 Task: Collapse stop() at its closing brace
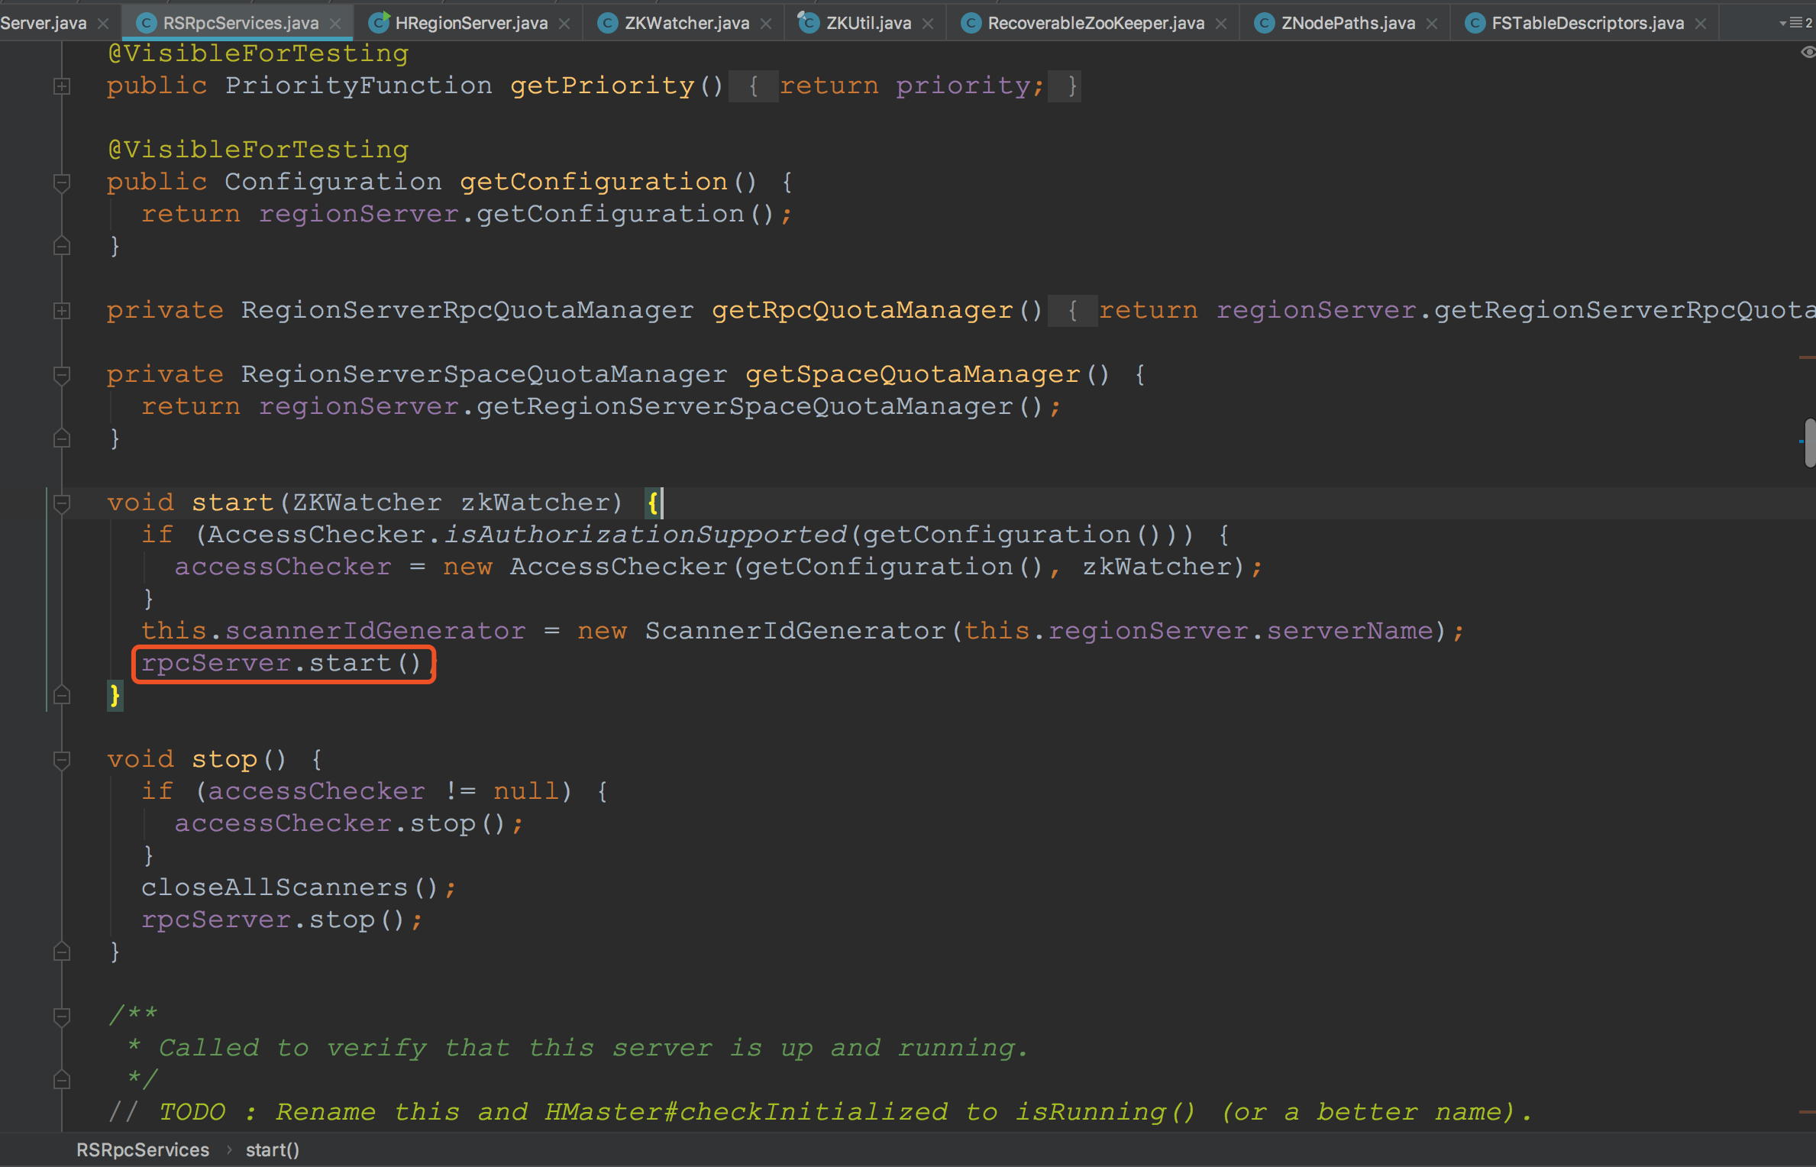[x=62, y=952]
